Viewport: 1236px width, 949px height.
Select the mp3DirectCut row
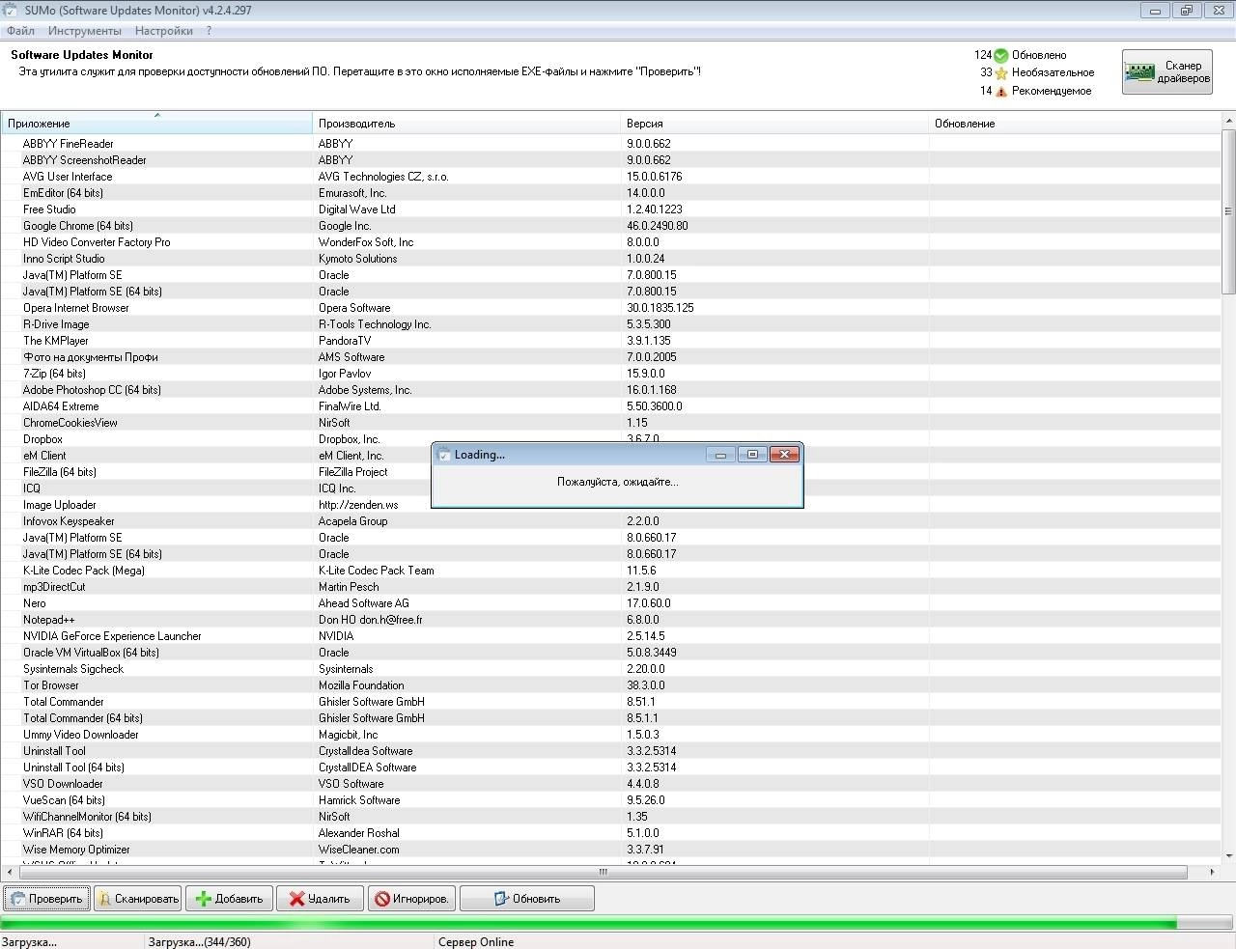(x=610, y=587)
